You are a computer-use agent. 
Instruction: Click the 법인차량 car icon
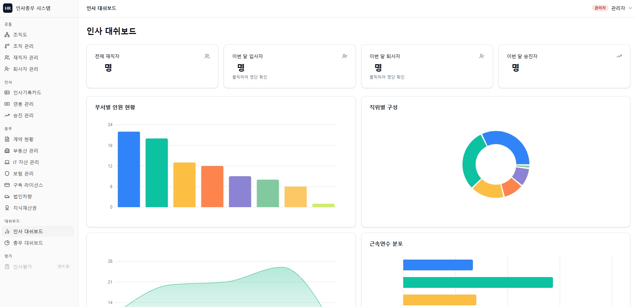pyautogui.click(x=7, y=196)
